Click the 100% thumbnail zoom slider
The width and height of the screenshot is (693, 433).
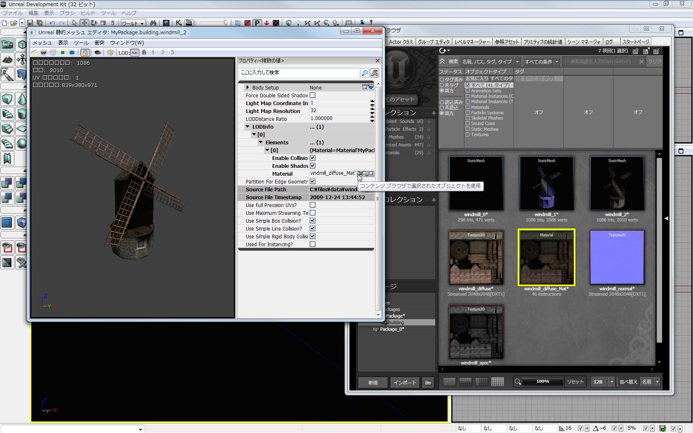pos(542,382)
